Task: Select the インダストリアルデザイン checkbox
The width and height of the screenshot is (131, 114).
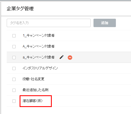Action: (x=14, y=68)
